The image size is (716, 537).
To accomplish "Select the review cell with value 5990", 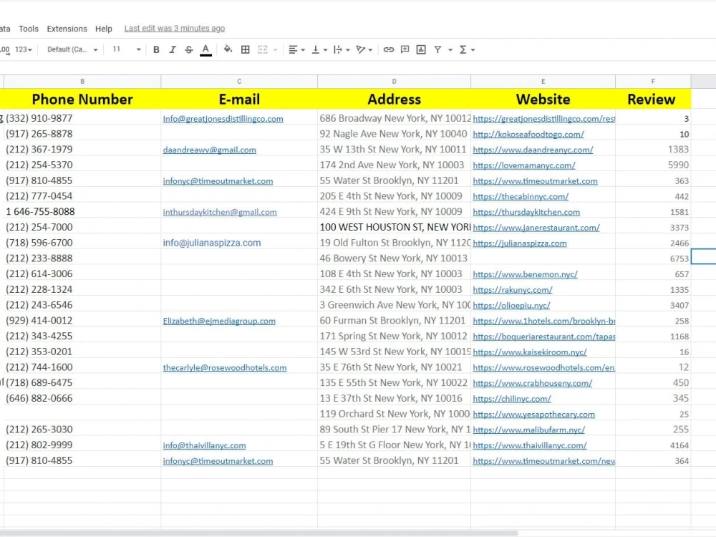I will click(653, 165).
